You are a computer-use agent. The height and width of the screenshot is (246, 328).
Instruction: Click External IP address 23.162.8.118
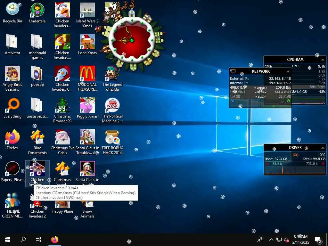click(280, 78)
